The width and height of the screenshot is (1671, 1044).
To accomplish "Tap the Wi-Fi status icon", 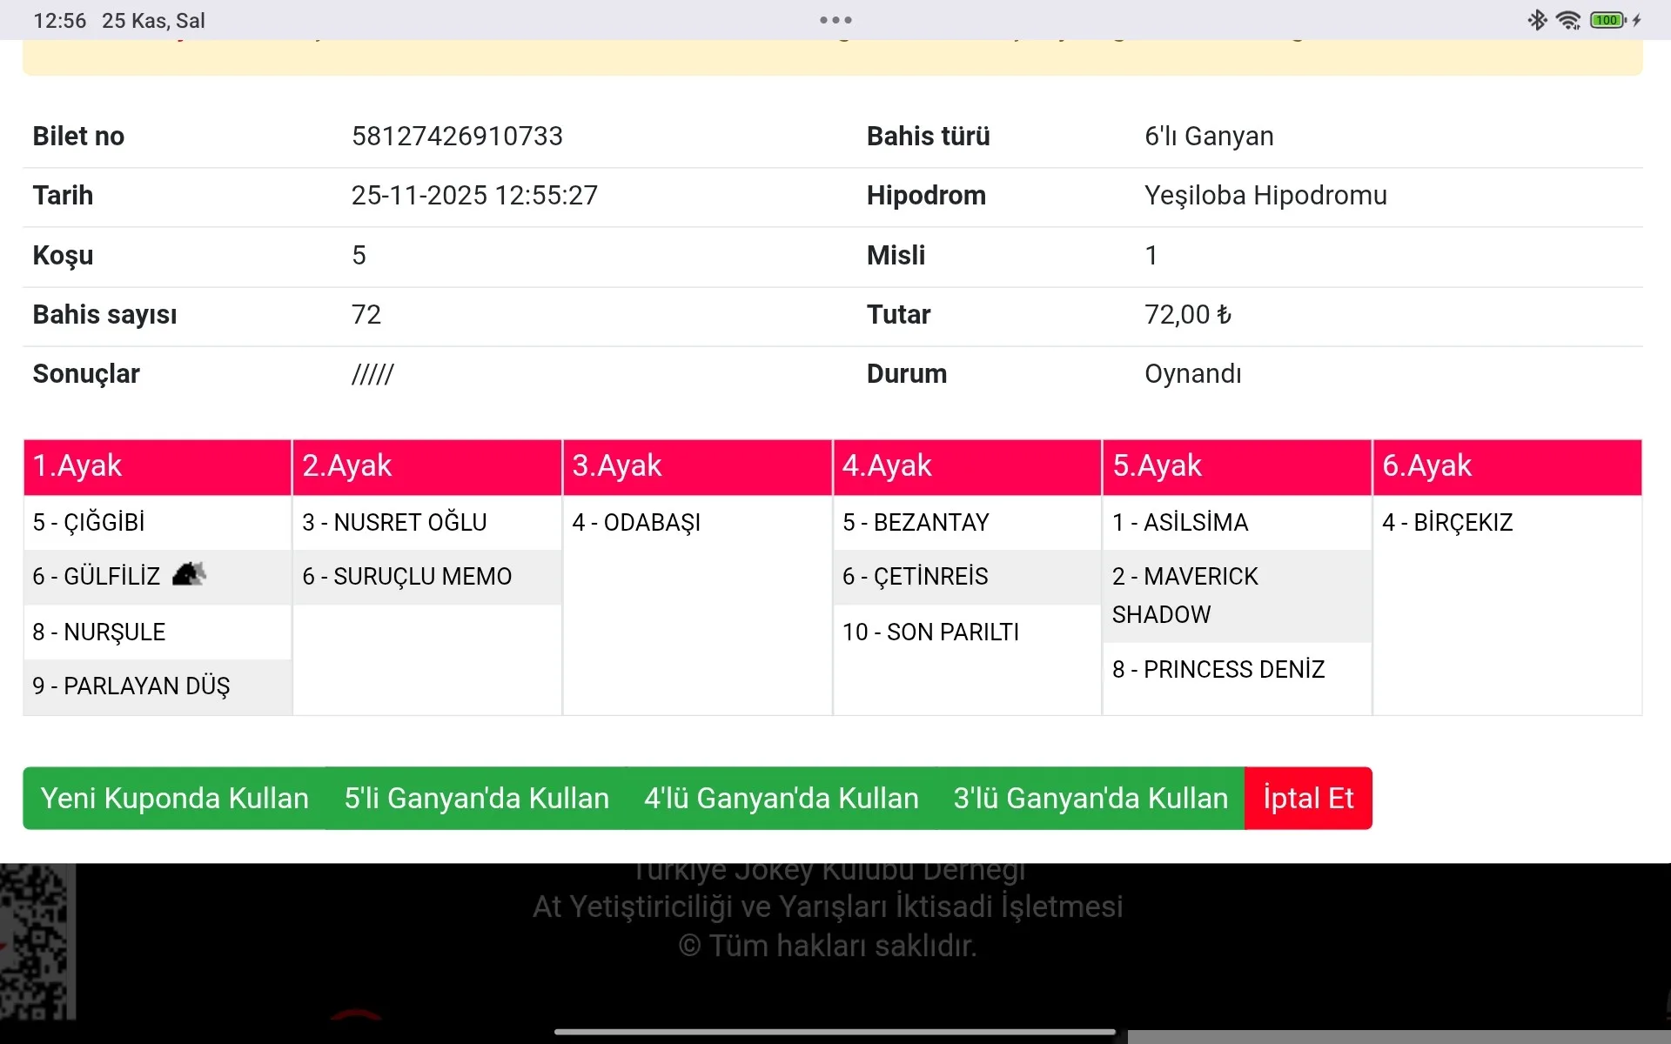I will pyautogui.click(x=1568, y=20).
